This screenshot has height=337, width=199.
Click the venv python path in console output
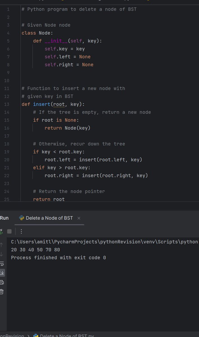click(x=105, y=242)
